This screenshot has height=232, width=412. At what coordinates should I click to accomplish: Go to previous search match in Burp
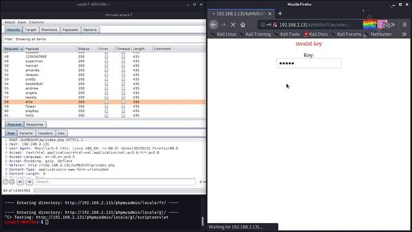point(21,182)
